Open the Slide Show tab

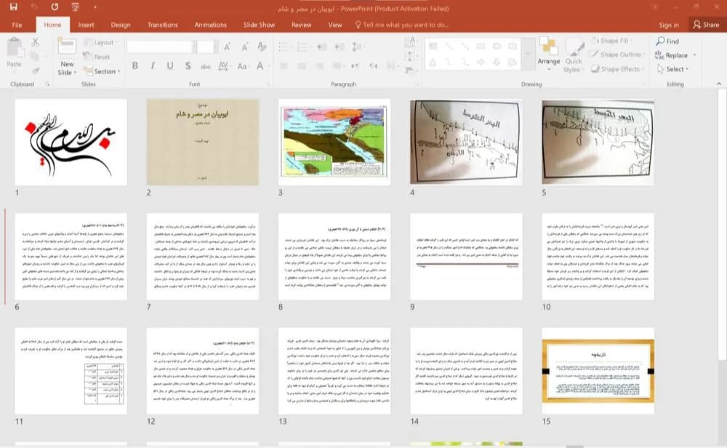click(x=260, y=25)
